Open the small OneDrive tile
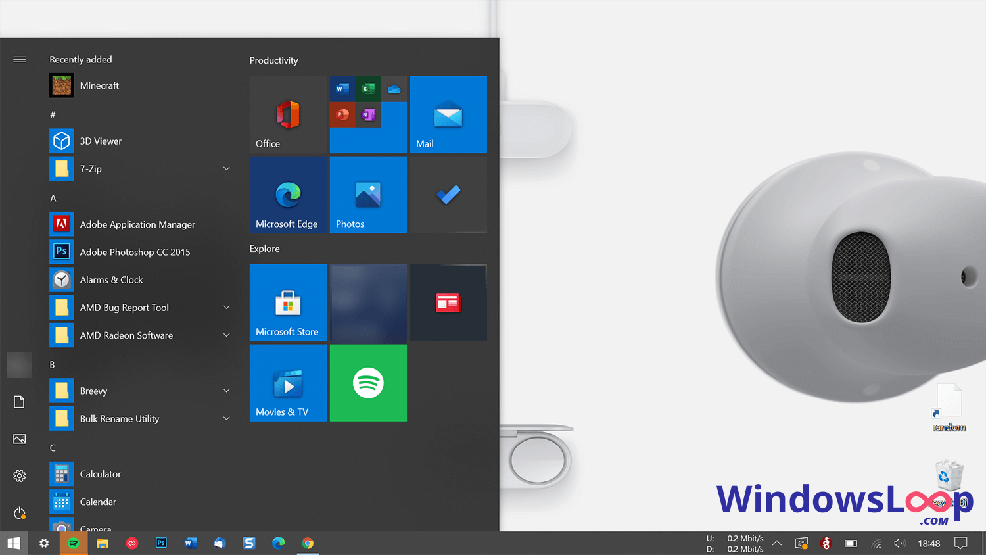Image resolution: width=986 pixels, height=555 pixels. coord(394,89)
